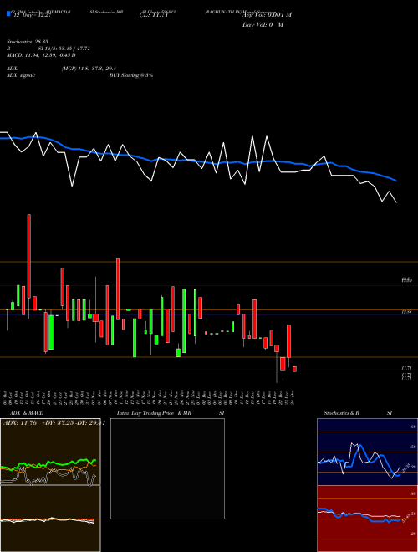Click the 'ADX signal:' label
Viewport: 418px width, 552px height.
pyautogui.click(x=21, y=75)
